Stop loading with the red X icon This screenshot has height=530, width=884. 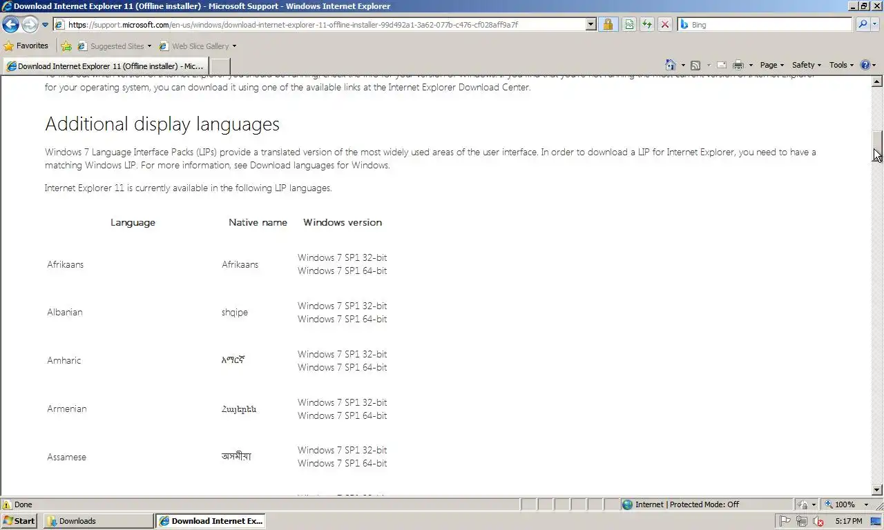(665, 25)
